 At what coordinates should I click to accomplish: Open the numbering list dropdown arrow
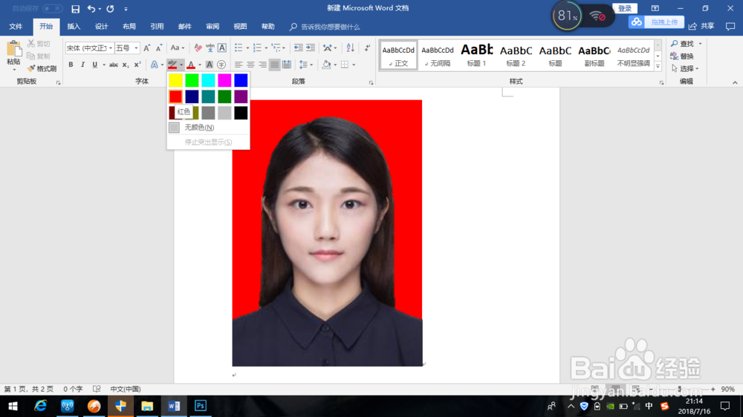coord(266,47)
